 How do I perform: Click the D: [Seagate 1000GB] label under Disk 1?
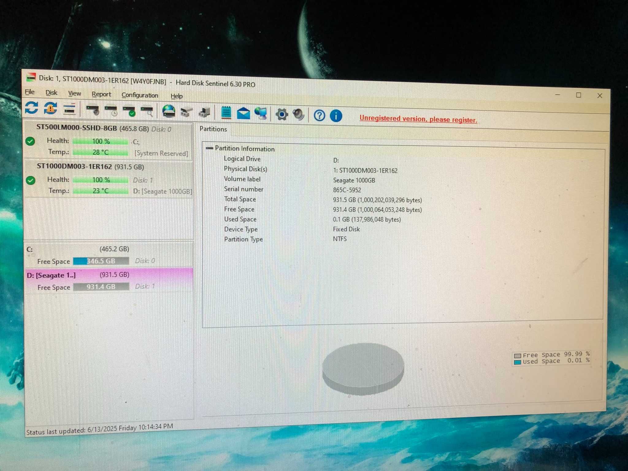point(163,191)
